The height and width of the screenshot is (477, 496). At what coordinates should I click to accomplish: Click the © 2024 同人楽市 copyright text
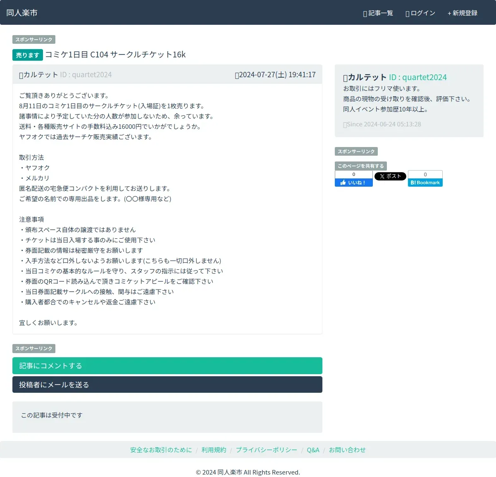point(248,472)
